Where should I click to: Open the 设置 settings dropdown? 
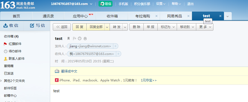tap(161, 4)
